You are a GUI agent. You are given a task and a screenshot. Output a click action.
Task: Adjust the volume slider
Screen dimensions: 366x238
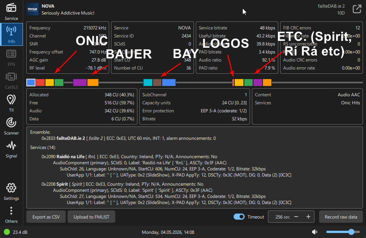[343, 232]
